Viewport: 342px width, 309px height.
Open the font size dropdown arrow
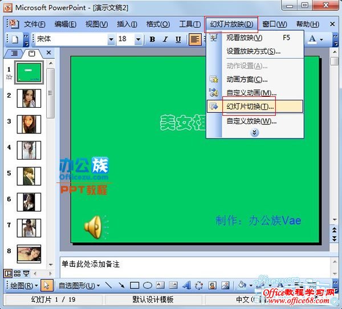(x=139, y=39)
